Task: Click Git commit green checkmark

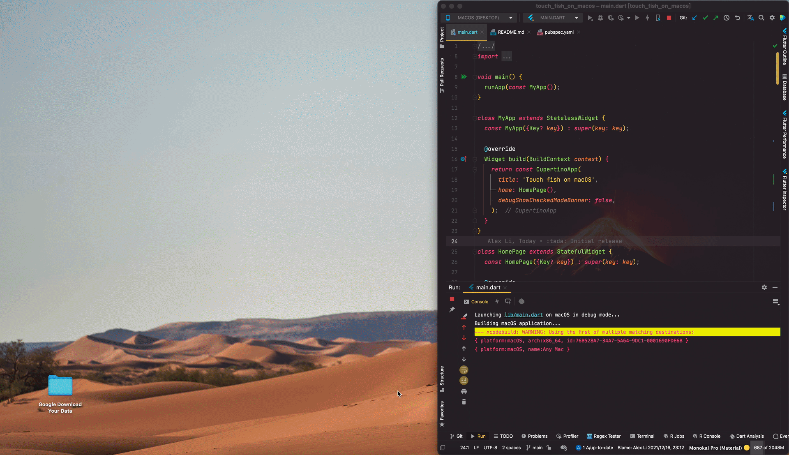Action: click(705, 18)
